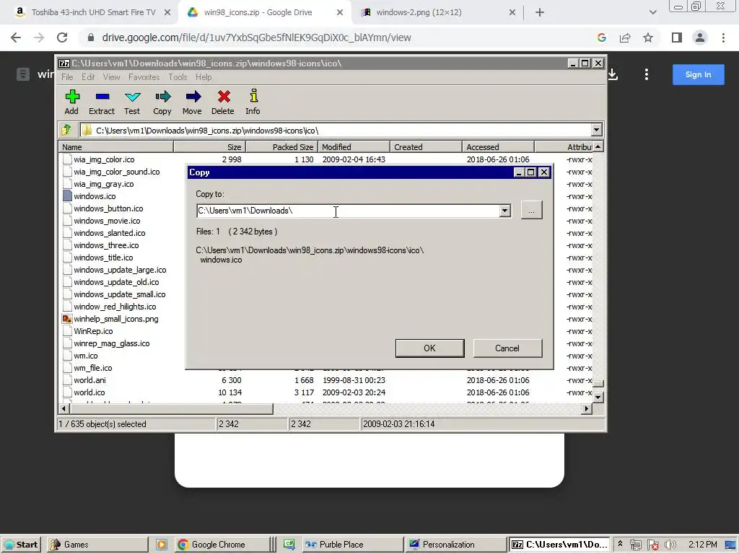Open the File menu in 7-Zip
739x554 pixels.
click(x=67, y=76)
